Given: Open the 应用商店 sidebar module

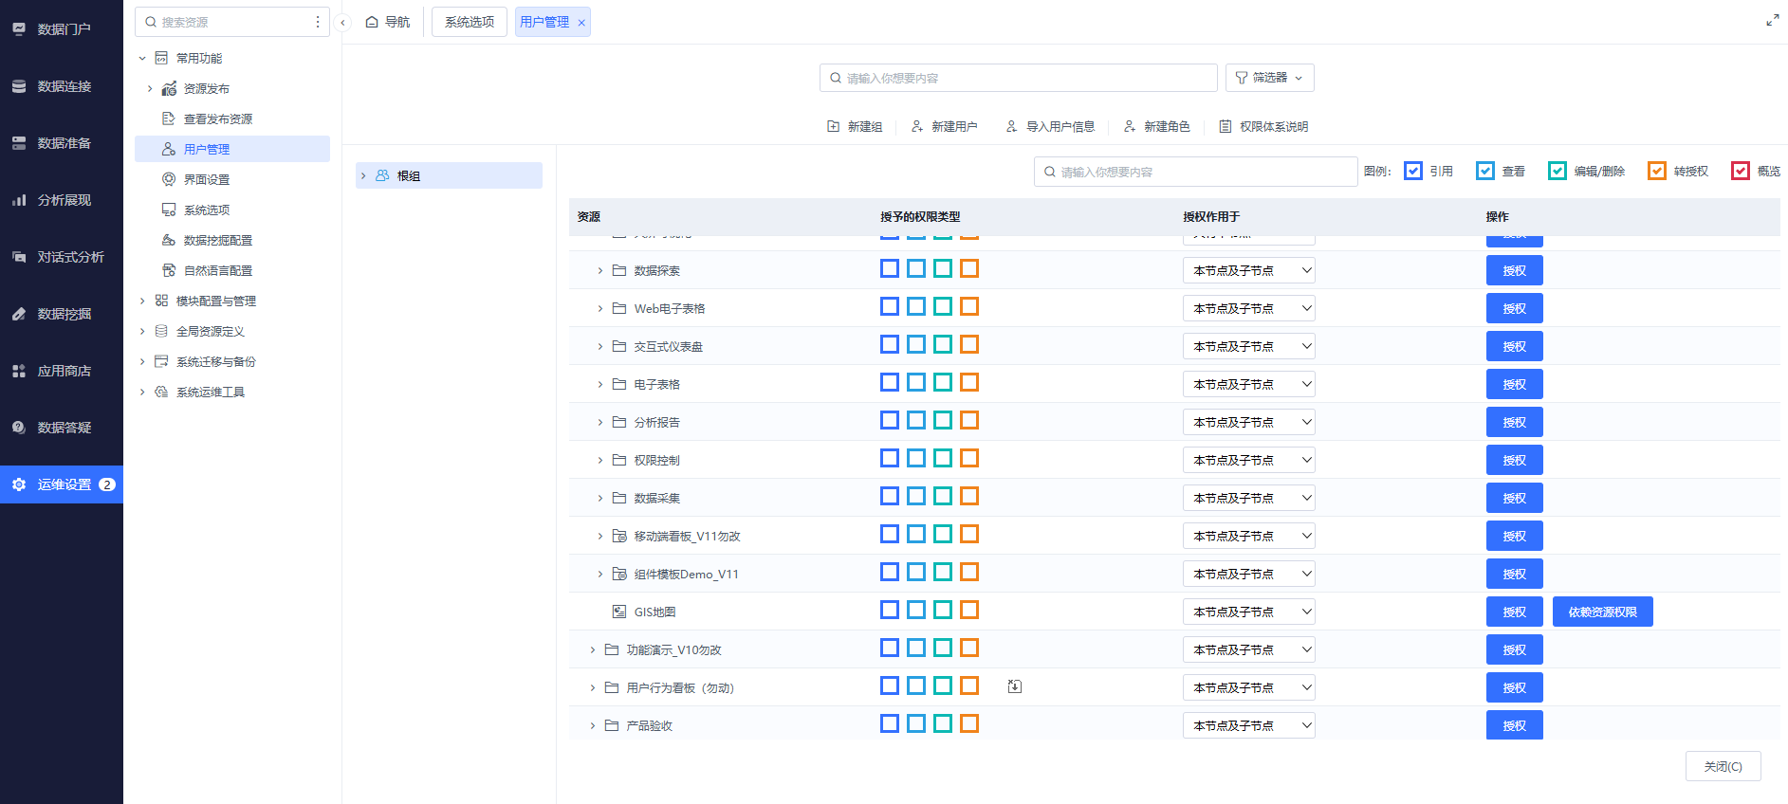Looking at the screenshot, I should (62, 371).
